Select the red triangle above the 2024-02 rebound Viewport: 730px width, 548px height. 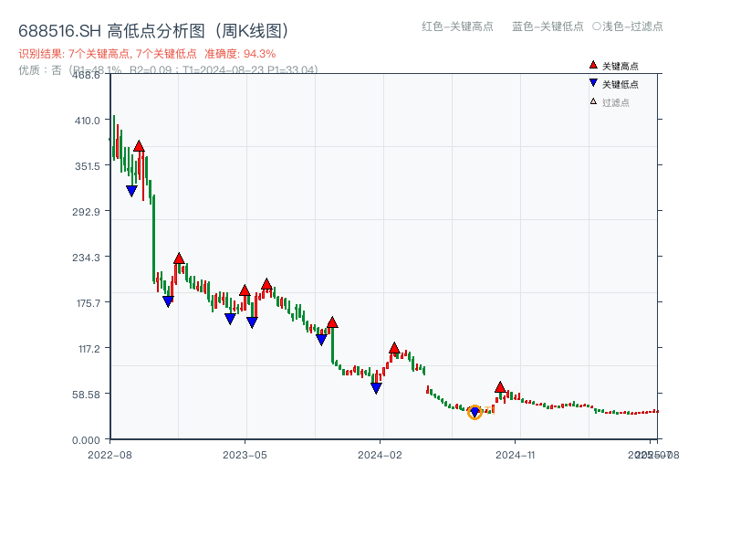[394, 347]
